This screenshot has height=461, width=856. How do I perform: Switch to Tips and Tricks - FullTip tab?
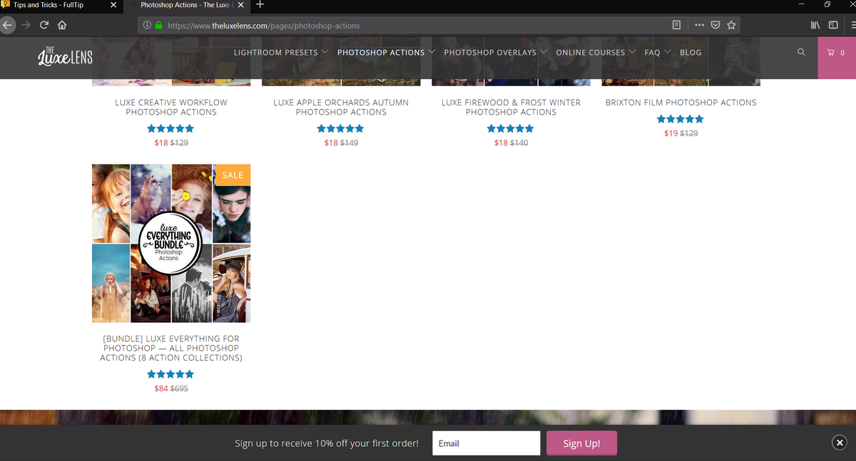(61, 5)
